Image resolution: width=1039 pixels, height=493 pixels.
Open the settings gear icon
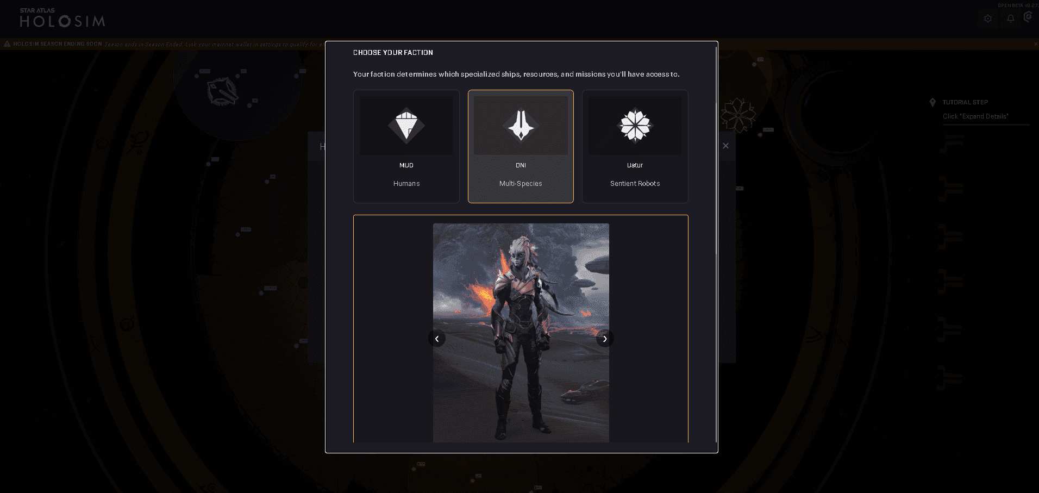[x=988, y=18]
